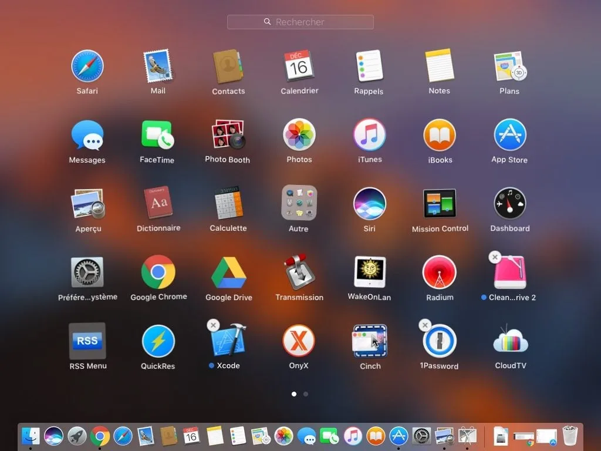Image resolution: width=601 pixels, height=451 pixels.
Task: Delete Clean...rive 2 using its X badge
Action: click(x=495, y=257)
